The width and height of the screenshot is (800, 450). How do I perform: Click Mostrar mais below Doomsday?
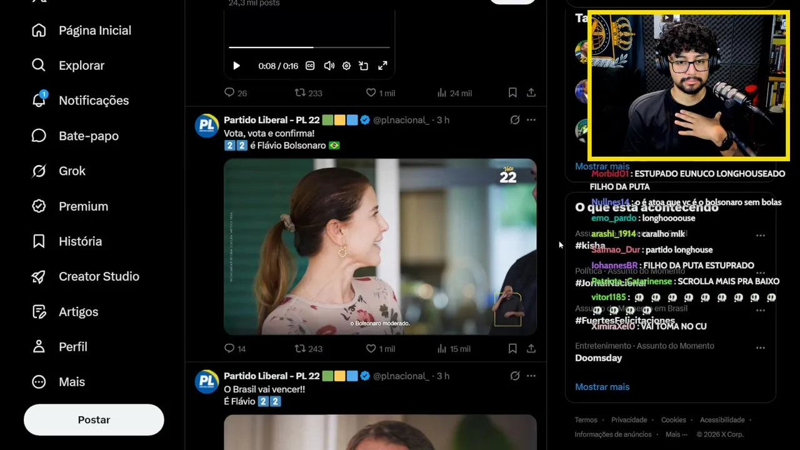tap(602, 387)
